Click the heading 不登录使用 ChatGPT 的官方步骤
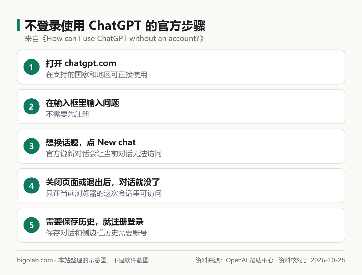 [x=115, y=26]
